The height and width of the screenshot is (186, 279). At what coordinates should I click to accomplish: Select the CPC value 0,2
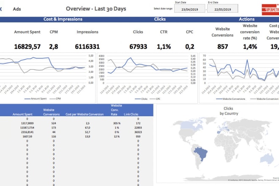click(x=189, y=46)
